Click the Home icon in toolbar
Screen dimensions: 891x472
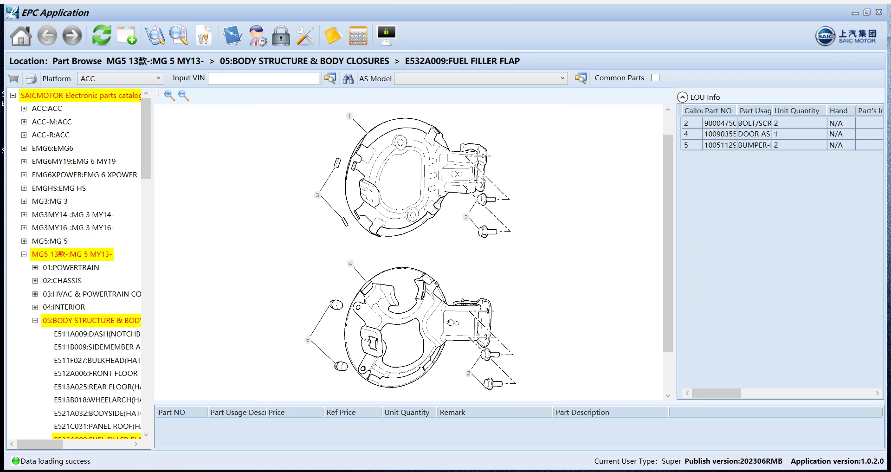[x=21, y=36]
